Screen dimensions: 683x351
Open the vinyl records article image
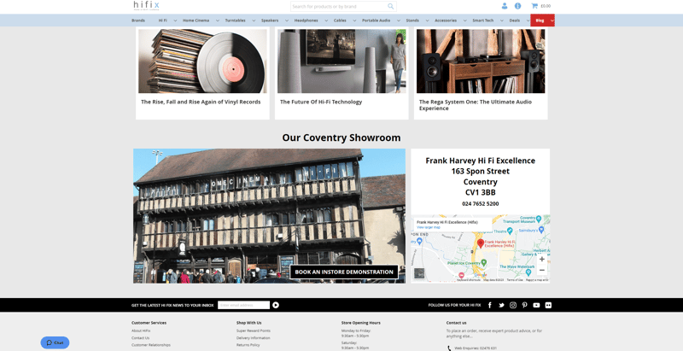point(202,61)
